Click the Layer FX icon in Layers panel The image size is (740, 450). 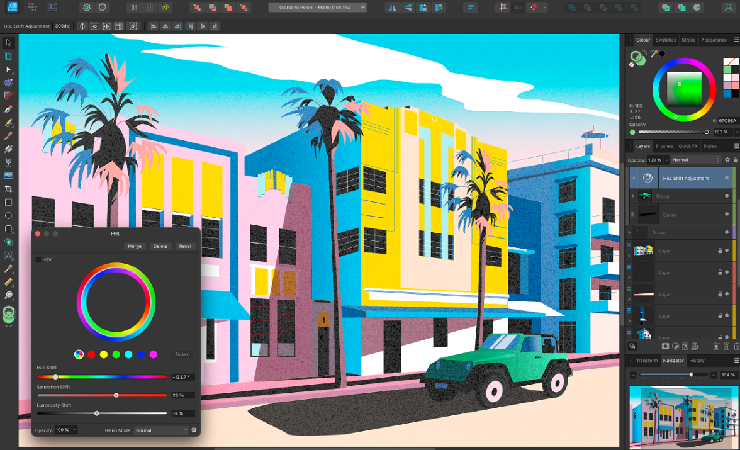click(x=685, y=346)
